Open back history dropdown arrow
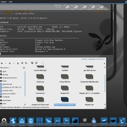Image resolution: width=127 pixels, height=127 pixels. click(x=6, y=63)
